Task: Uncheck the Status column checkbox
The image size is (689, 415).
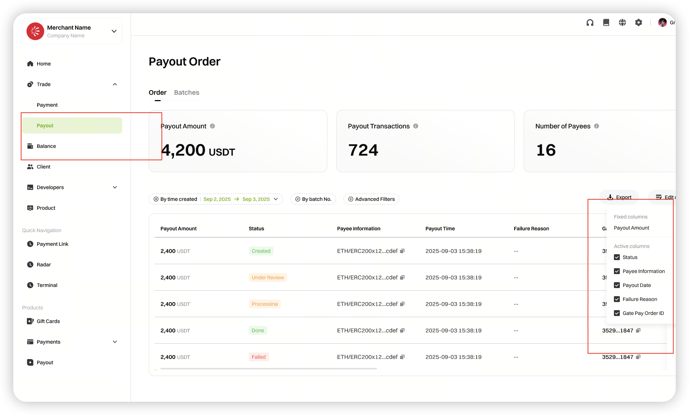Action: coord(617,257)
